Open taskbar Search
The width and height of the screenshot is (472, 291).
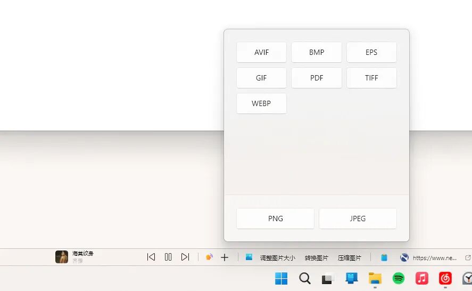(304, 278)
